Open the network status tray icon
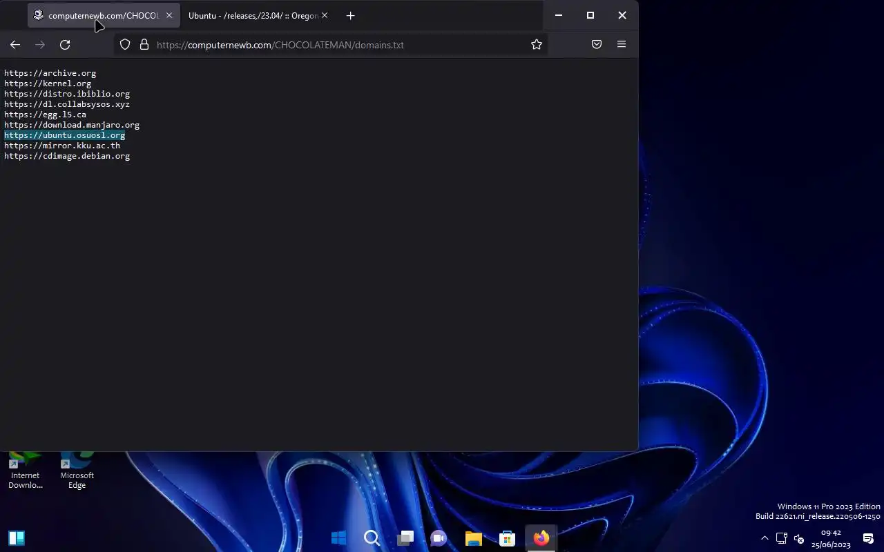 point(782,538)
